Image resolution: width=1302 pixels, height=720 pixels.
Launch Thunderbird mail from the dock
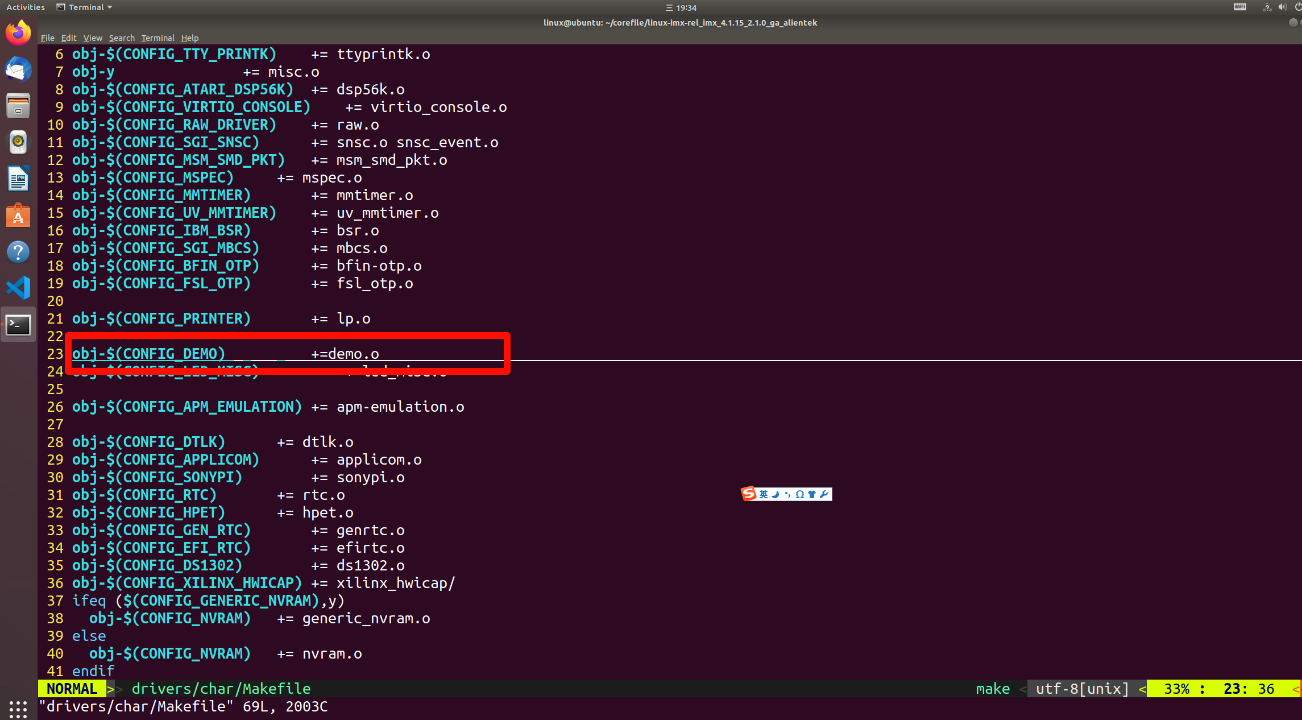[18, 69]
